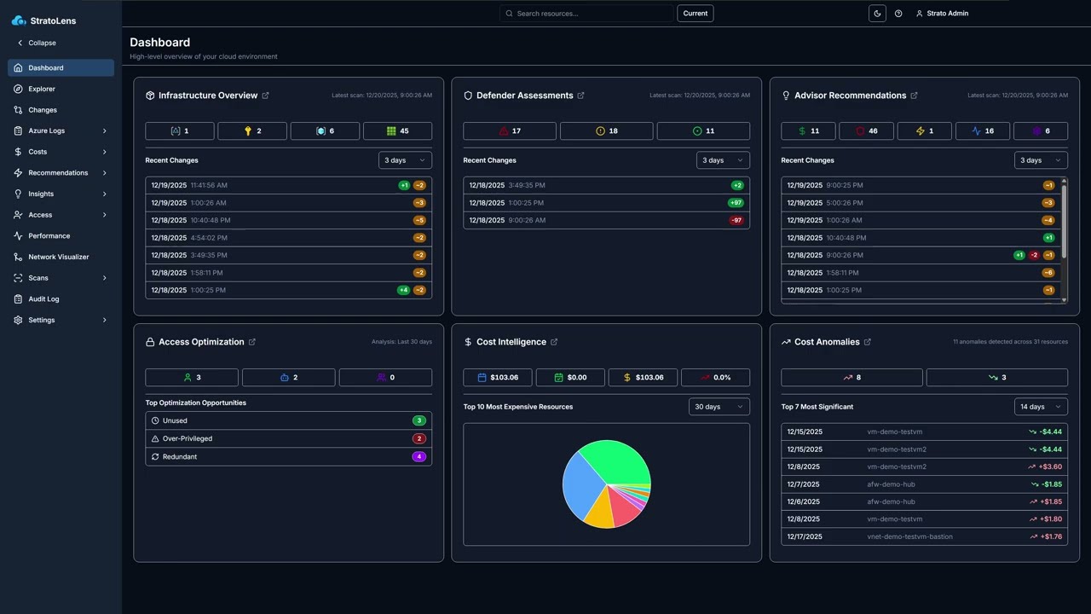Select the Over-Privileged optimization row

289,438
